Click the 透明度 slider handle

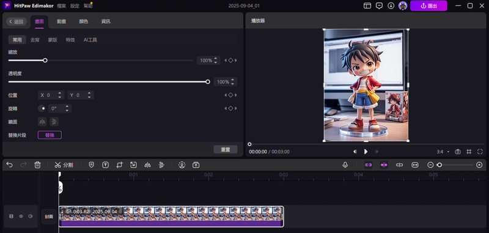click(x=208, y=82)
